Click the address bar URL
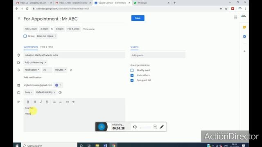 (x=63, y=9)
